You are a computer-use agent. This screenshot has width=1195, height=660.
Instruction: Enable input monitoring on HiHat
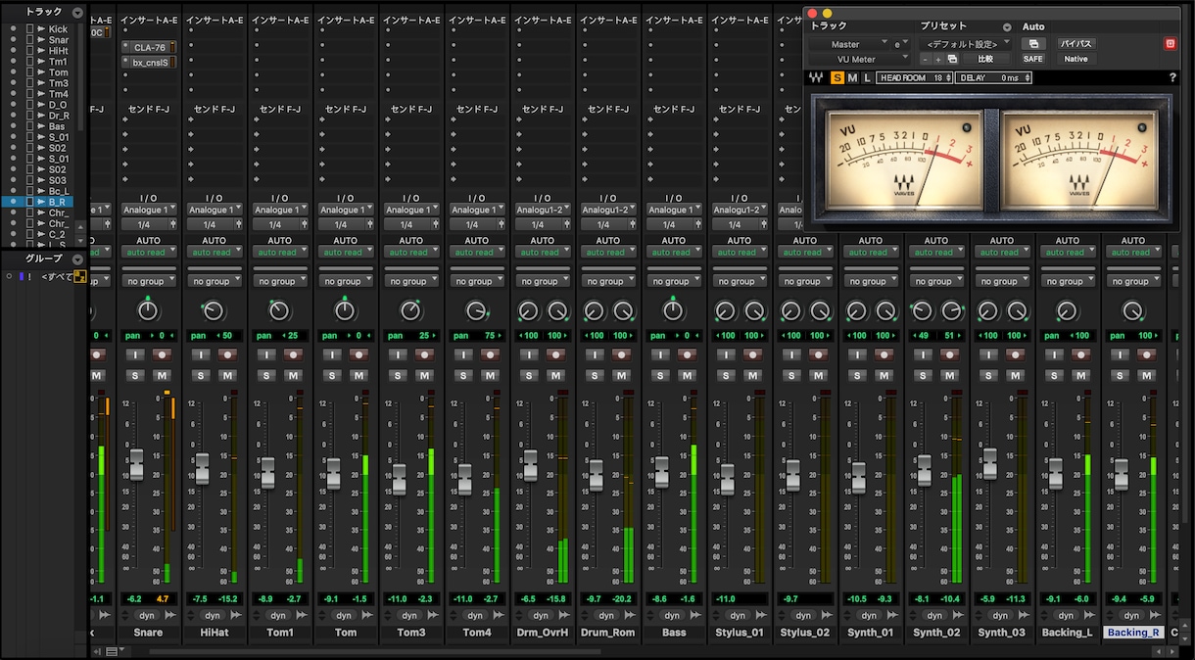tap(201, 354)
